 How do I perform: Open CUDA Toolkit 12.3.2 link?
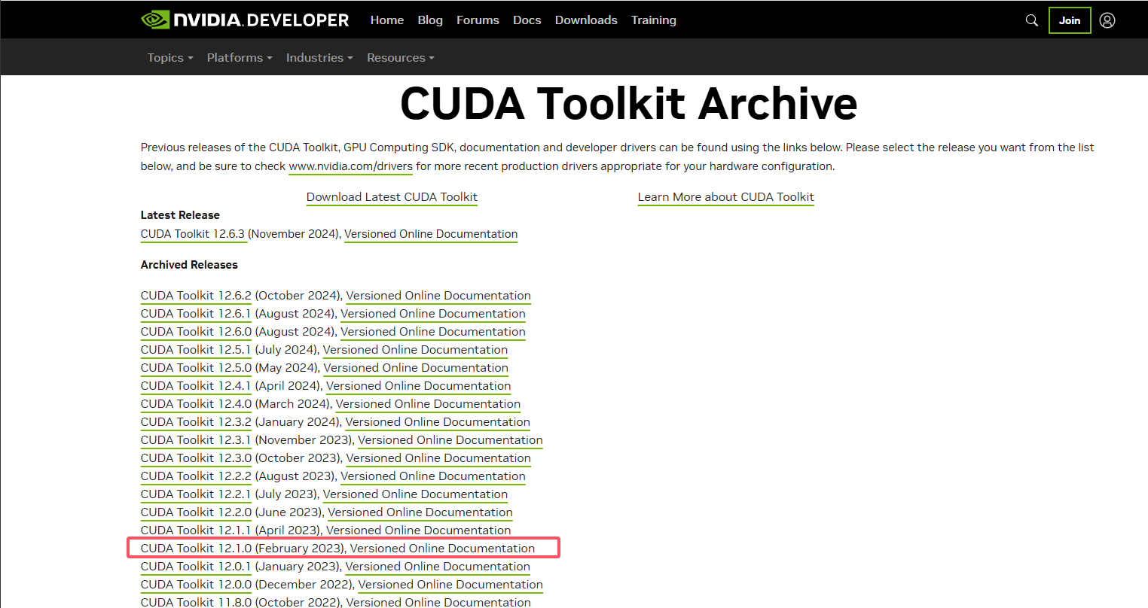[x=196, y=422]
